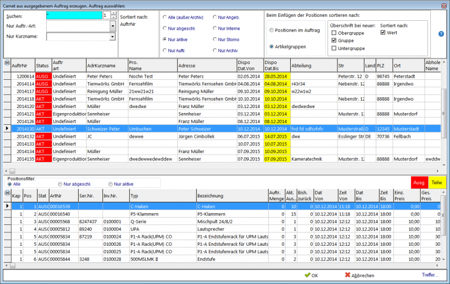Image resolution: width=450 pixels, height=284 pixels.
Task: Select 'Alle (außer Archiv)' radio option
Action: pos(164,17)
